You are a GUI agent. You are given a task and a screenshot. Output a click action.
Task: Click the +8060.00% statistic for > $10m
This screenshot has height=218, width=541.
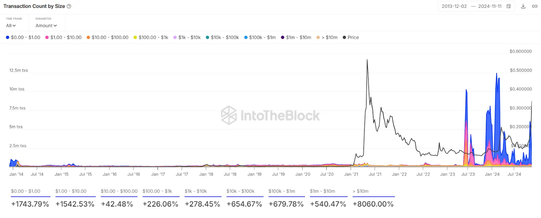(x=373, y=204)
